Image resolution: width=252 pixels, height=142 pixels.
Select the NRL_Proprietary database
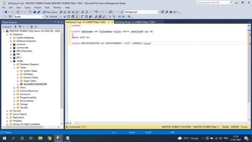(24, 51)
